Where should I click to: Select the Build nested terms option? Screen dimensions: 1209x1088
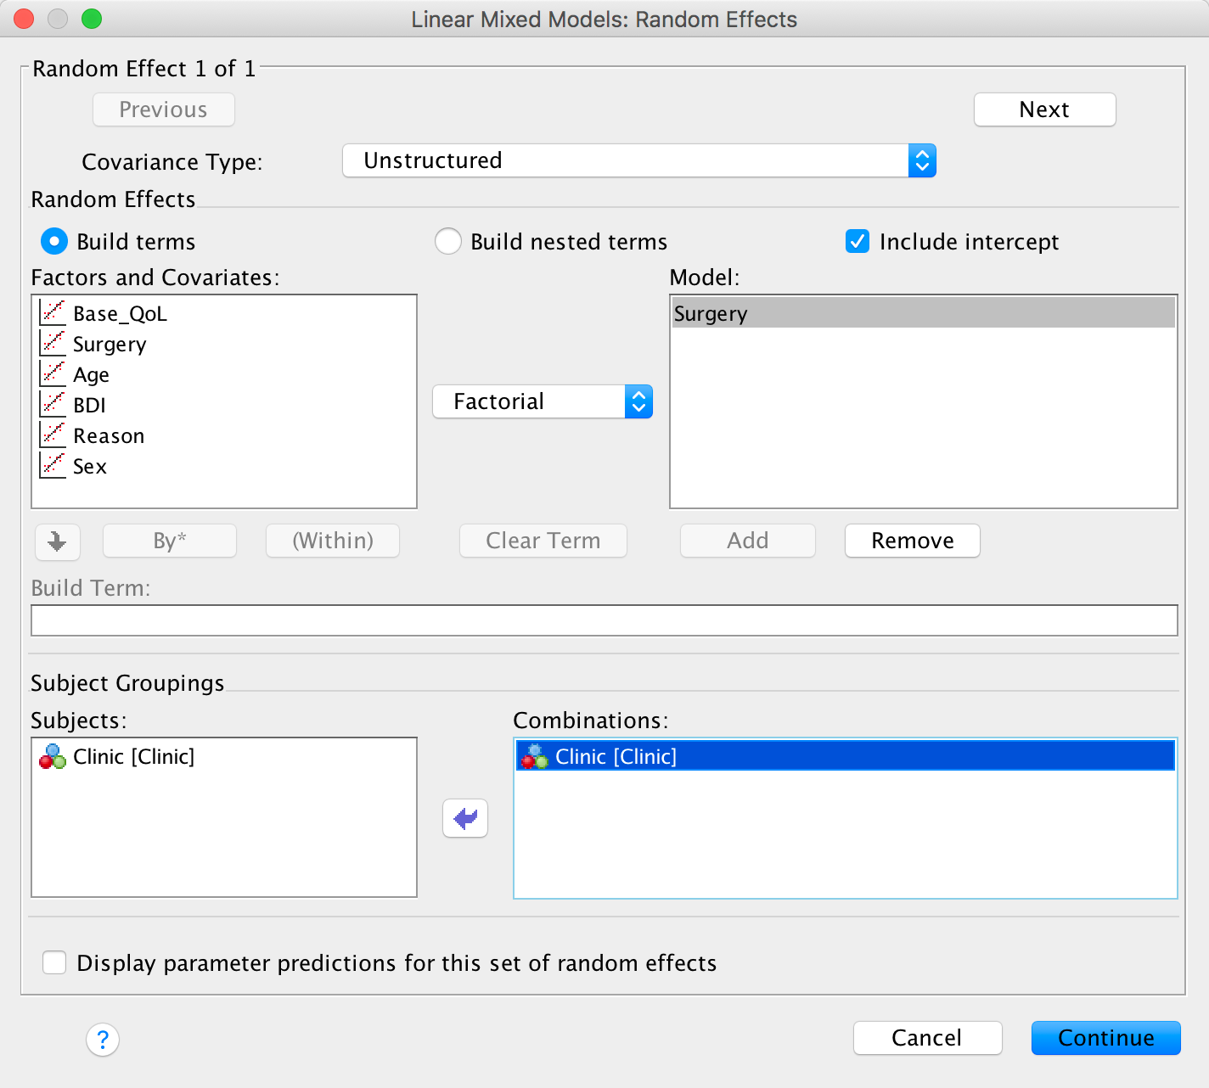coord(448,242)
